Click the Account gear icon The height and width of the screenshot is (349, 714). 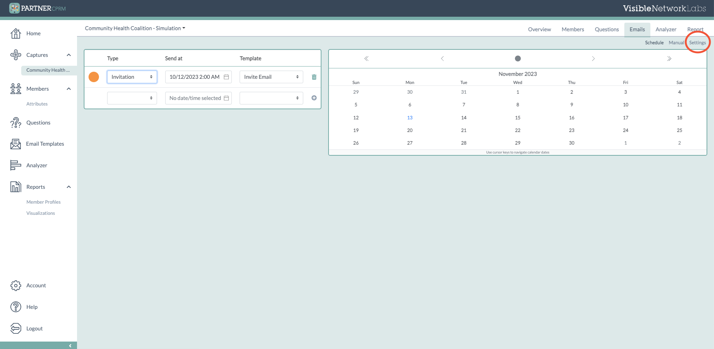(16, 285)
